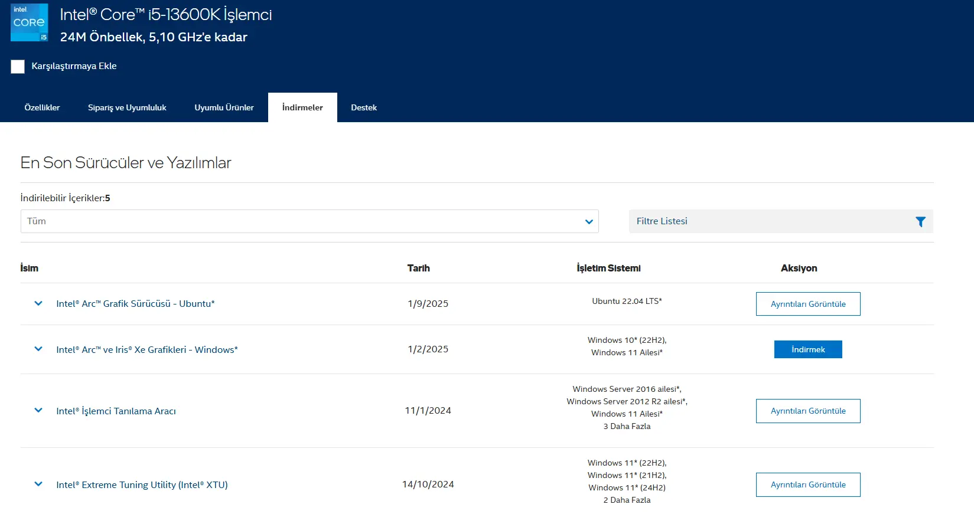This screenshot has height=514, width=974.
Task: Open the Intel Extreme Tuning Utility (XTU) link
Action: coord(142,484)
